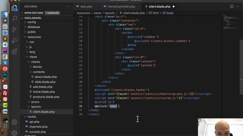Viewport: 243px width, 136px height.
Task: Open Launchpad from the dock
Action: click(5, 26)
